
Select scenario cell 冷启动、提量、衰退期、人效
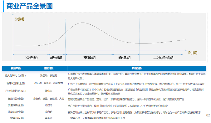(48, 99)
